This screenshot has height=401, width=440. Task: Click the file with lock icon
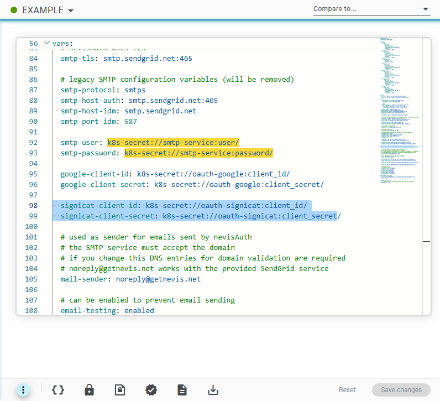tap(120, 390)
